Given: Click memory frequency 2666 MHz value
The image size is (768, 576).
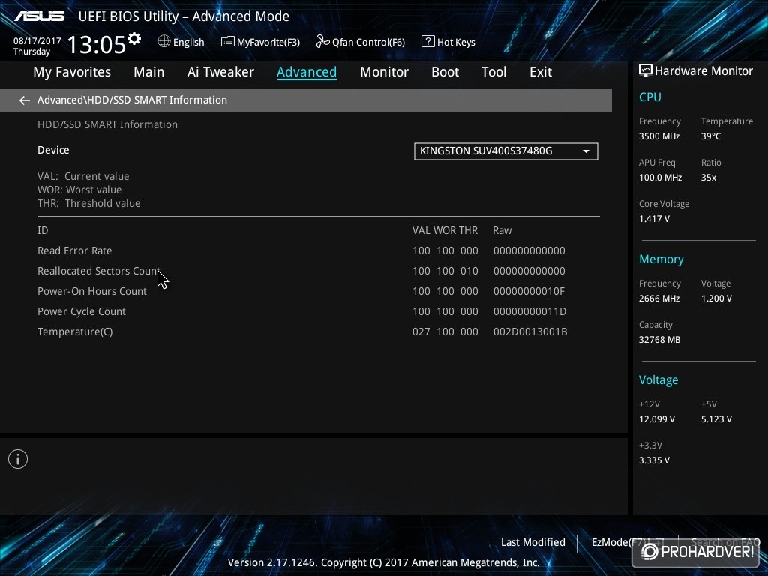Looking at the screenshot, I should tap(659, 298).
